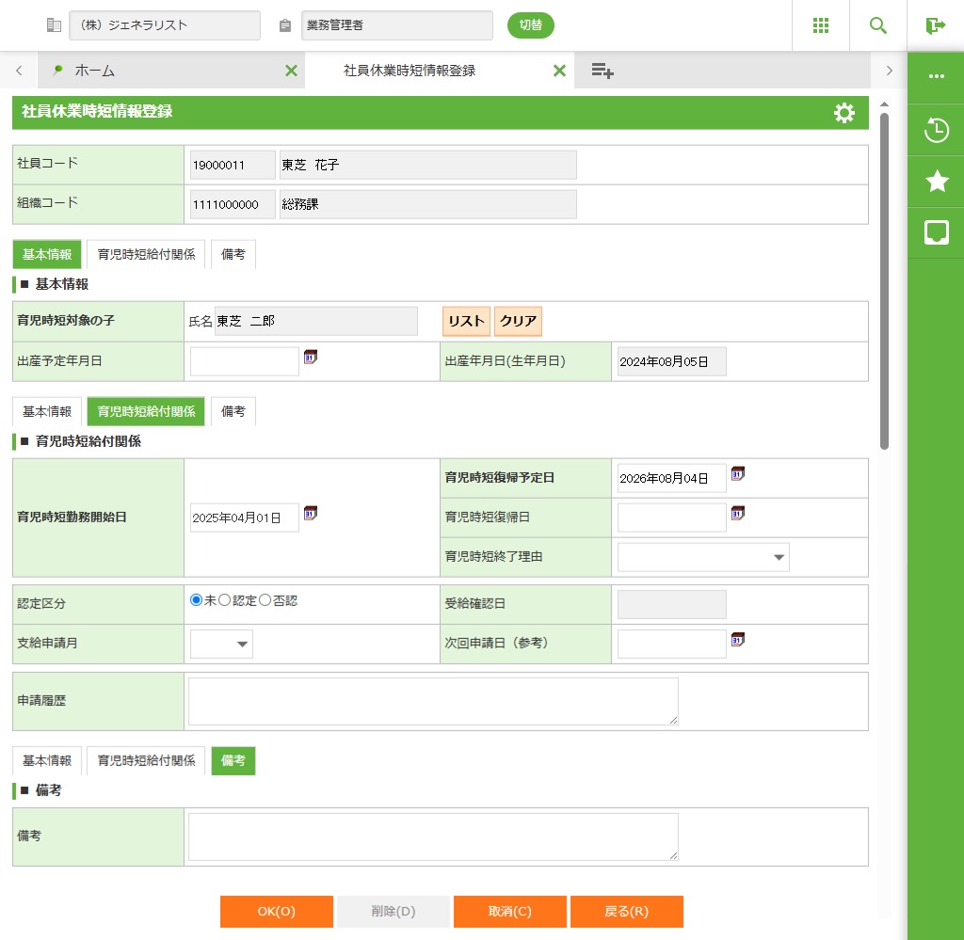
Task: Open the inbox tray icon in sidebar
Action: [937, 232]
